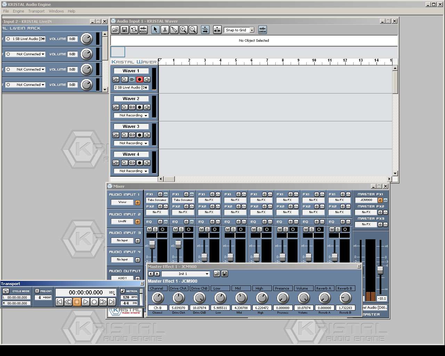The height and width of the screenshot is (356, 445).
Task: Toggle circle button for first LiveIN input
Action: (x=8, y=39)
